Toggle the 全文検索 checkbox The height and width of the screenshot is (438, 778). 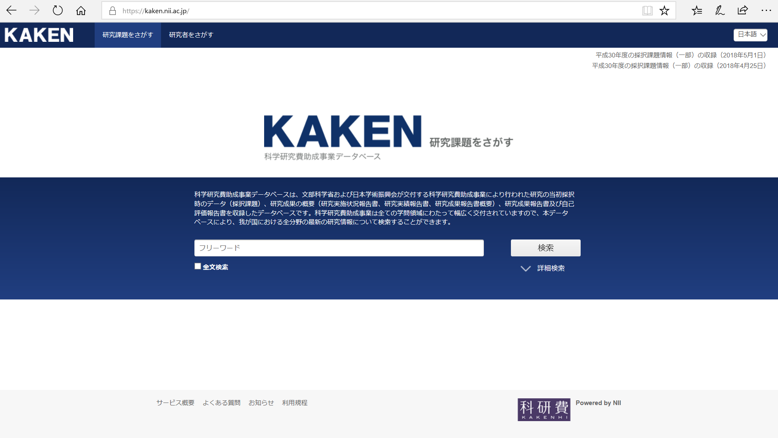pos(197,266)
